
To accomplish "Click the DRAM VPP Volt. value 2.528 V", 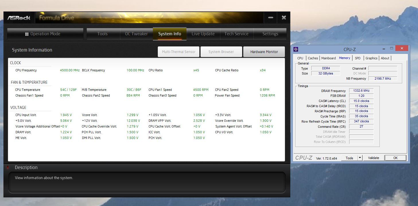I will [199, 121].
